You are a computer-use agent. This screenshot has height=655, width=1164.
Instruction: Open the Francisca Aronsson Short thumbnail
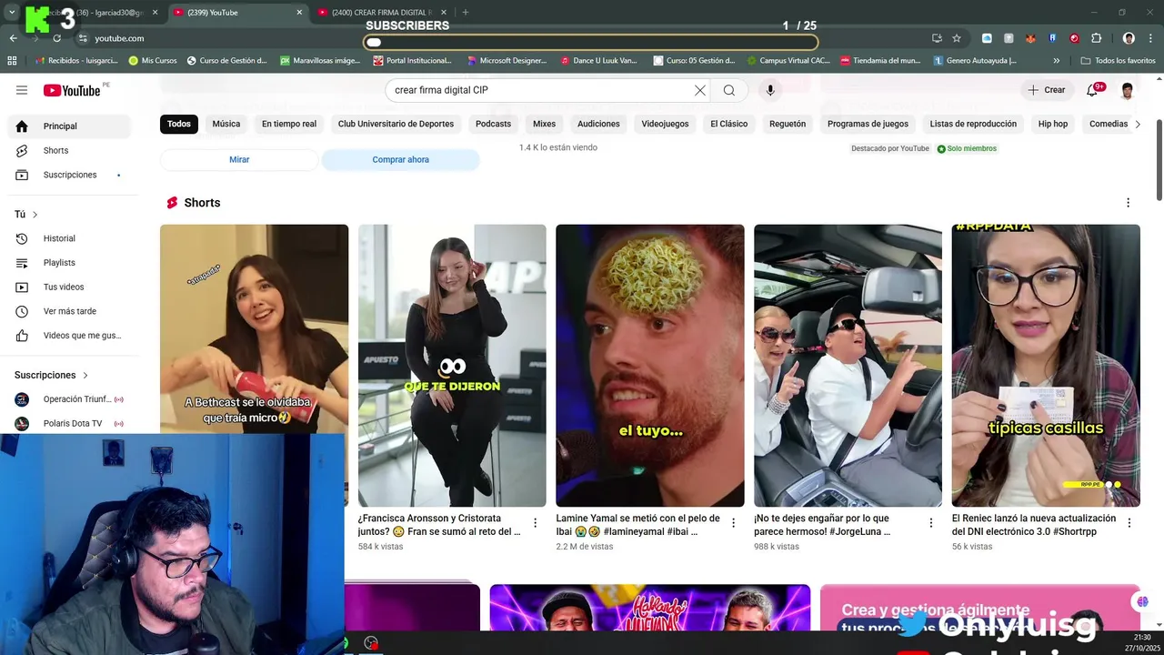pyautogui.click(x=452, y=366)
